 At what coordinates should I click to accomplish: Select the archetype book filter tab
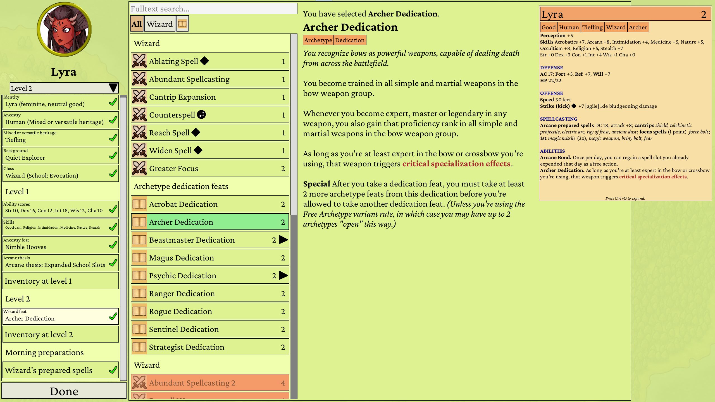pyautogui.click(x=182, y=24)
